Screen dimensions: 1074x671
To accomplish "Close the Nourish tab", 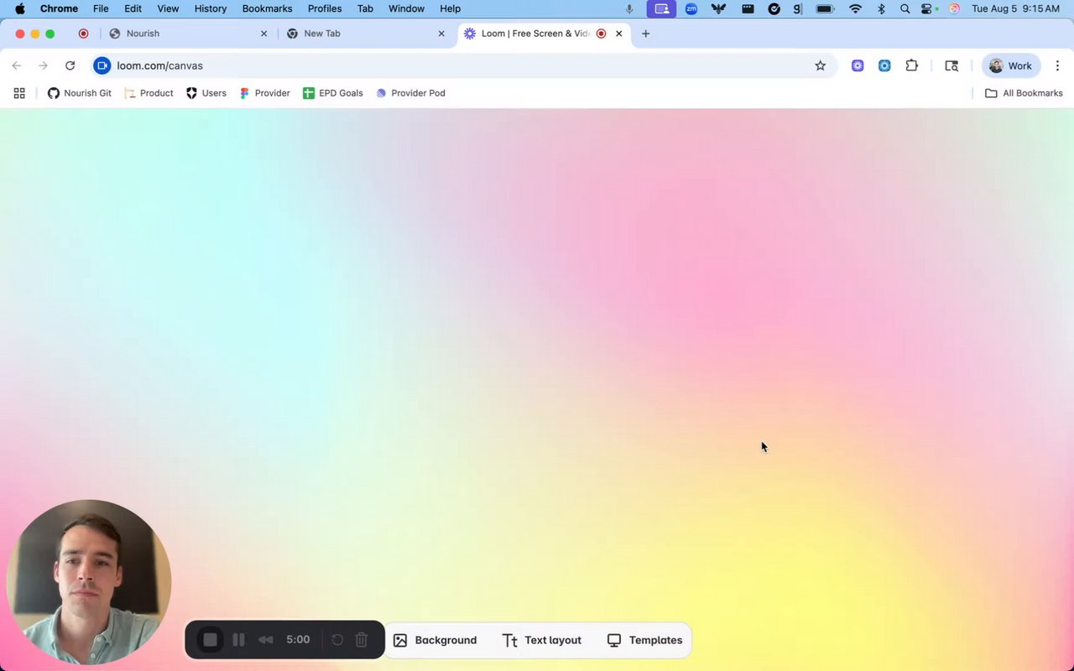I will click(x=264, y=34).
